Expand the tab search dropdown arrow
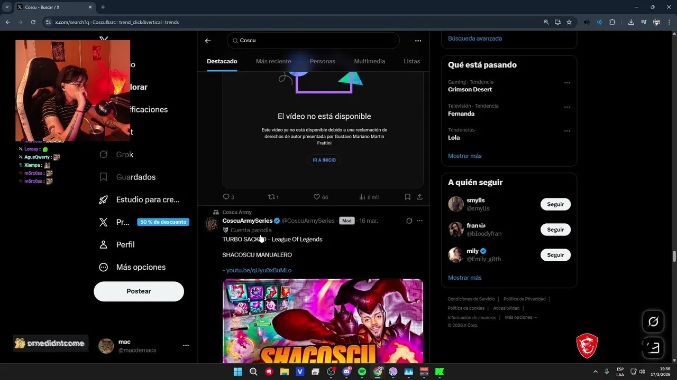Image resolution: width=677 pixels, height=380 pixels. coord(7,7)
